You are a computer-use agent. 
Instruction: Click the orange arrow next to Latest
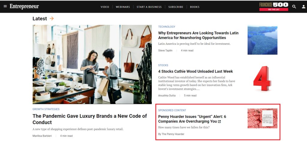tap(52, 19)
